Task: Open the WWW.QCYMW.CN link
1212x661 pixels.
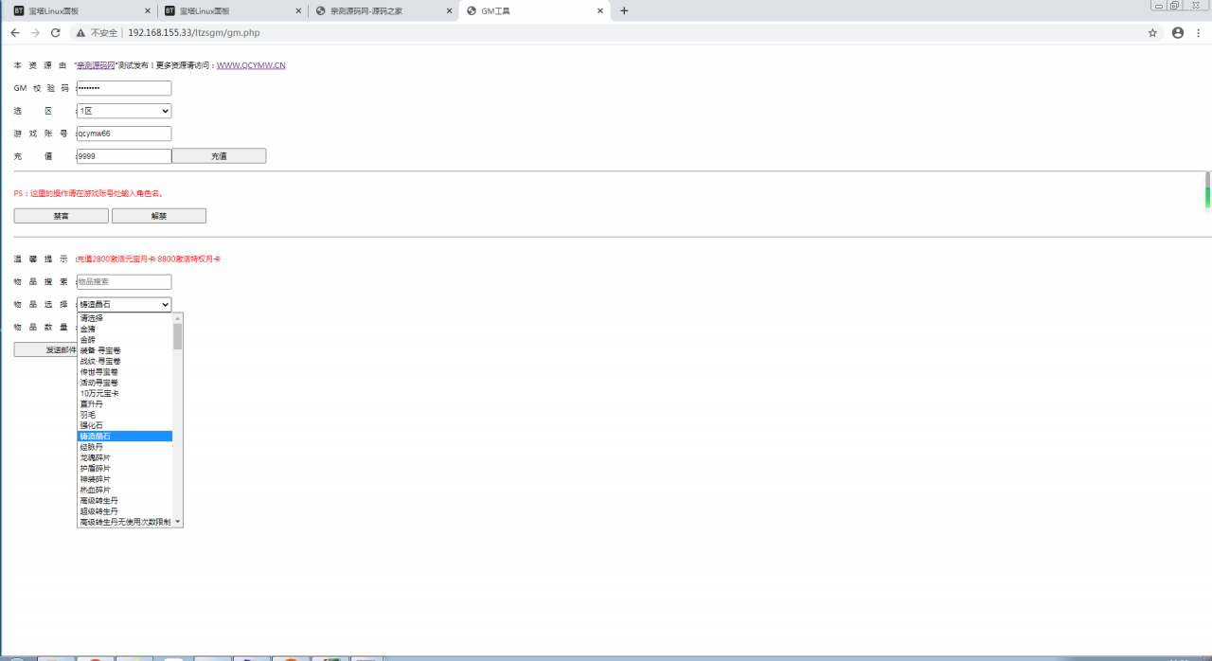Action: click(x=251, y=65)
